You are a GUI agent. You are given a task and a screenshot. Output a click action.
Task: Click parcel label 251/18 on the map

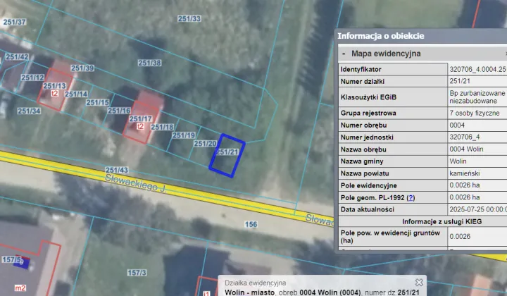[163, 127]
